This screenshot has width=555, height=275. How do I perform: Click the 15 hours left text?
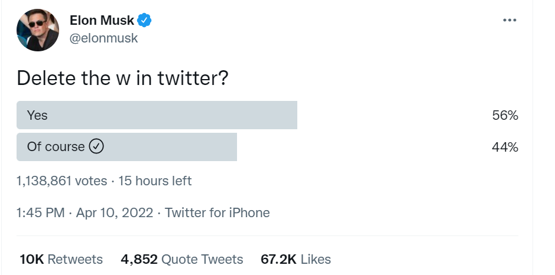tap(155, 181)
